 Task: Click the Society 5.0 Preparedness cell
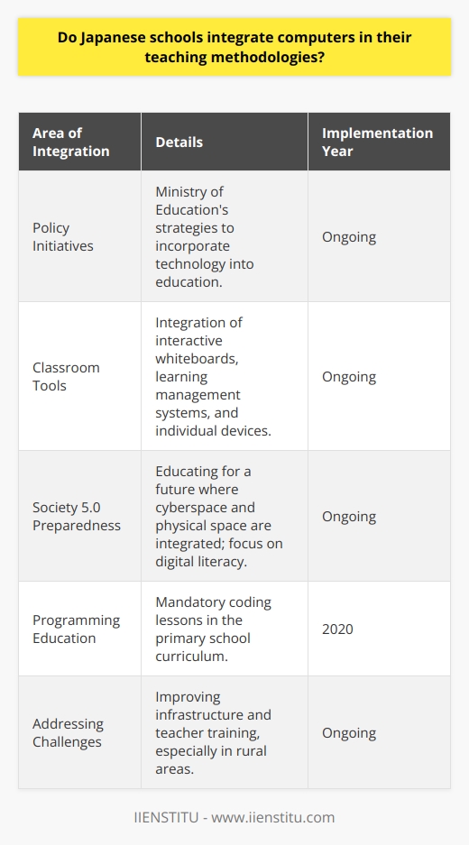click(79, 516)
